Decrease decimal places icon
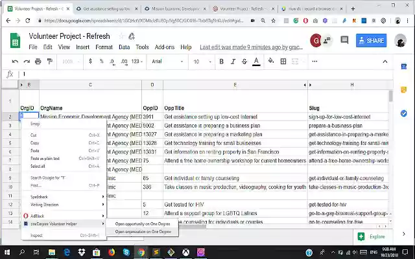Viewport: 415px width, 259px height. (112, 62)
